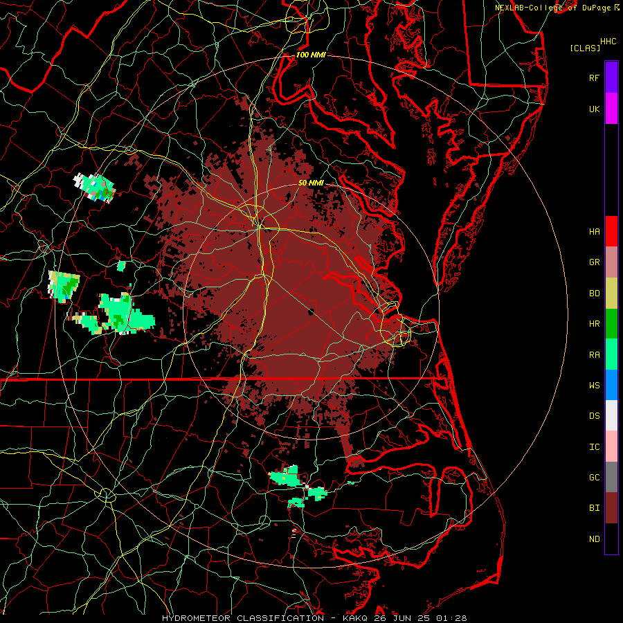
Task: Click the 100 NMI range ring label
Action: [311, 55]
